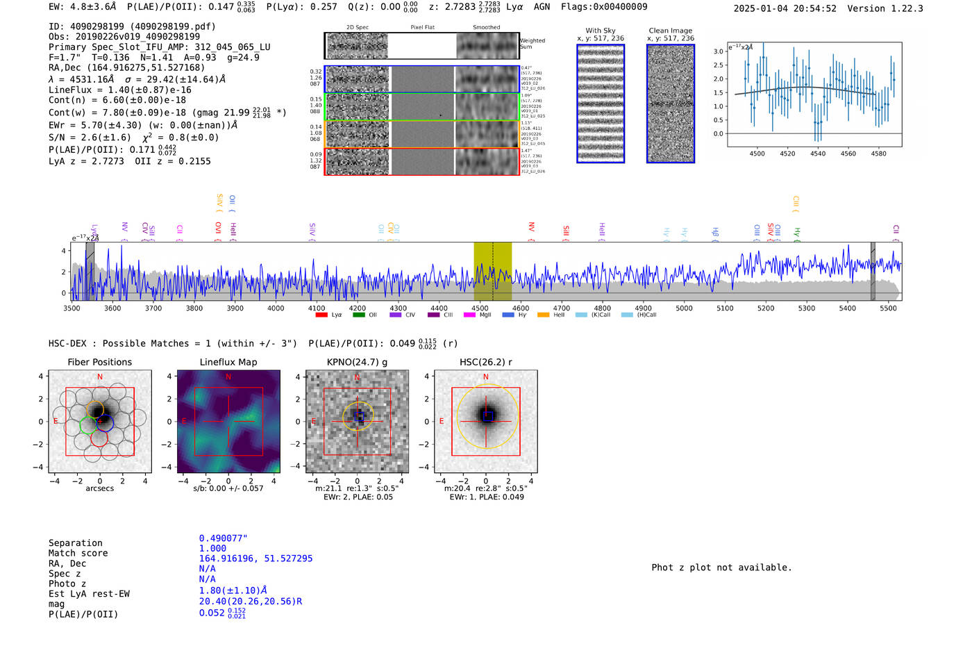Image resolution: width=972 pixels, height=662 pixels.
Task: Click the Weighted Sum 2D spectrum row
Action: (x=422, y=46)
